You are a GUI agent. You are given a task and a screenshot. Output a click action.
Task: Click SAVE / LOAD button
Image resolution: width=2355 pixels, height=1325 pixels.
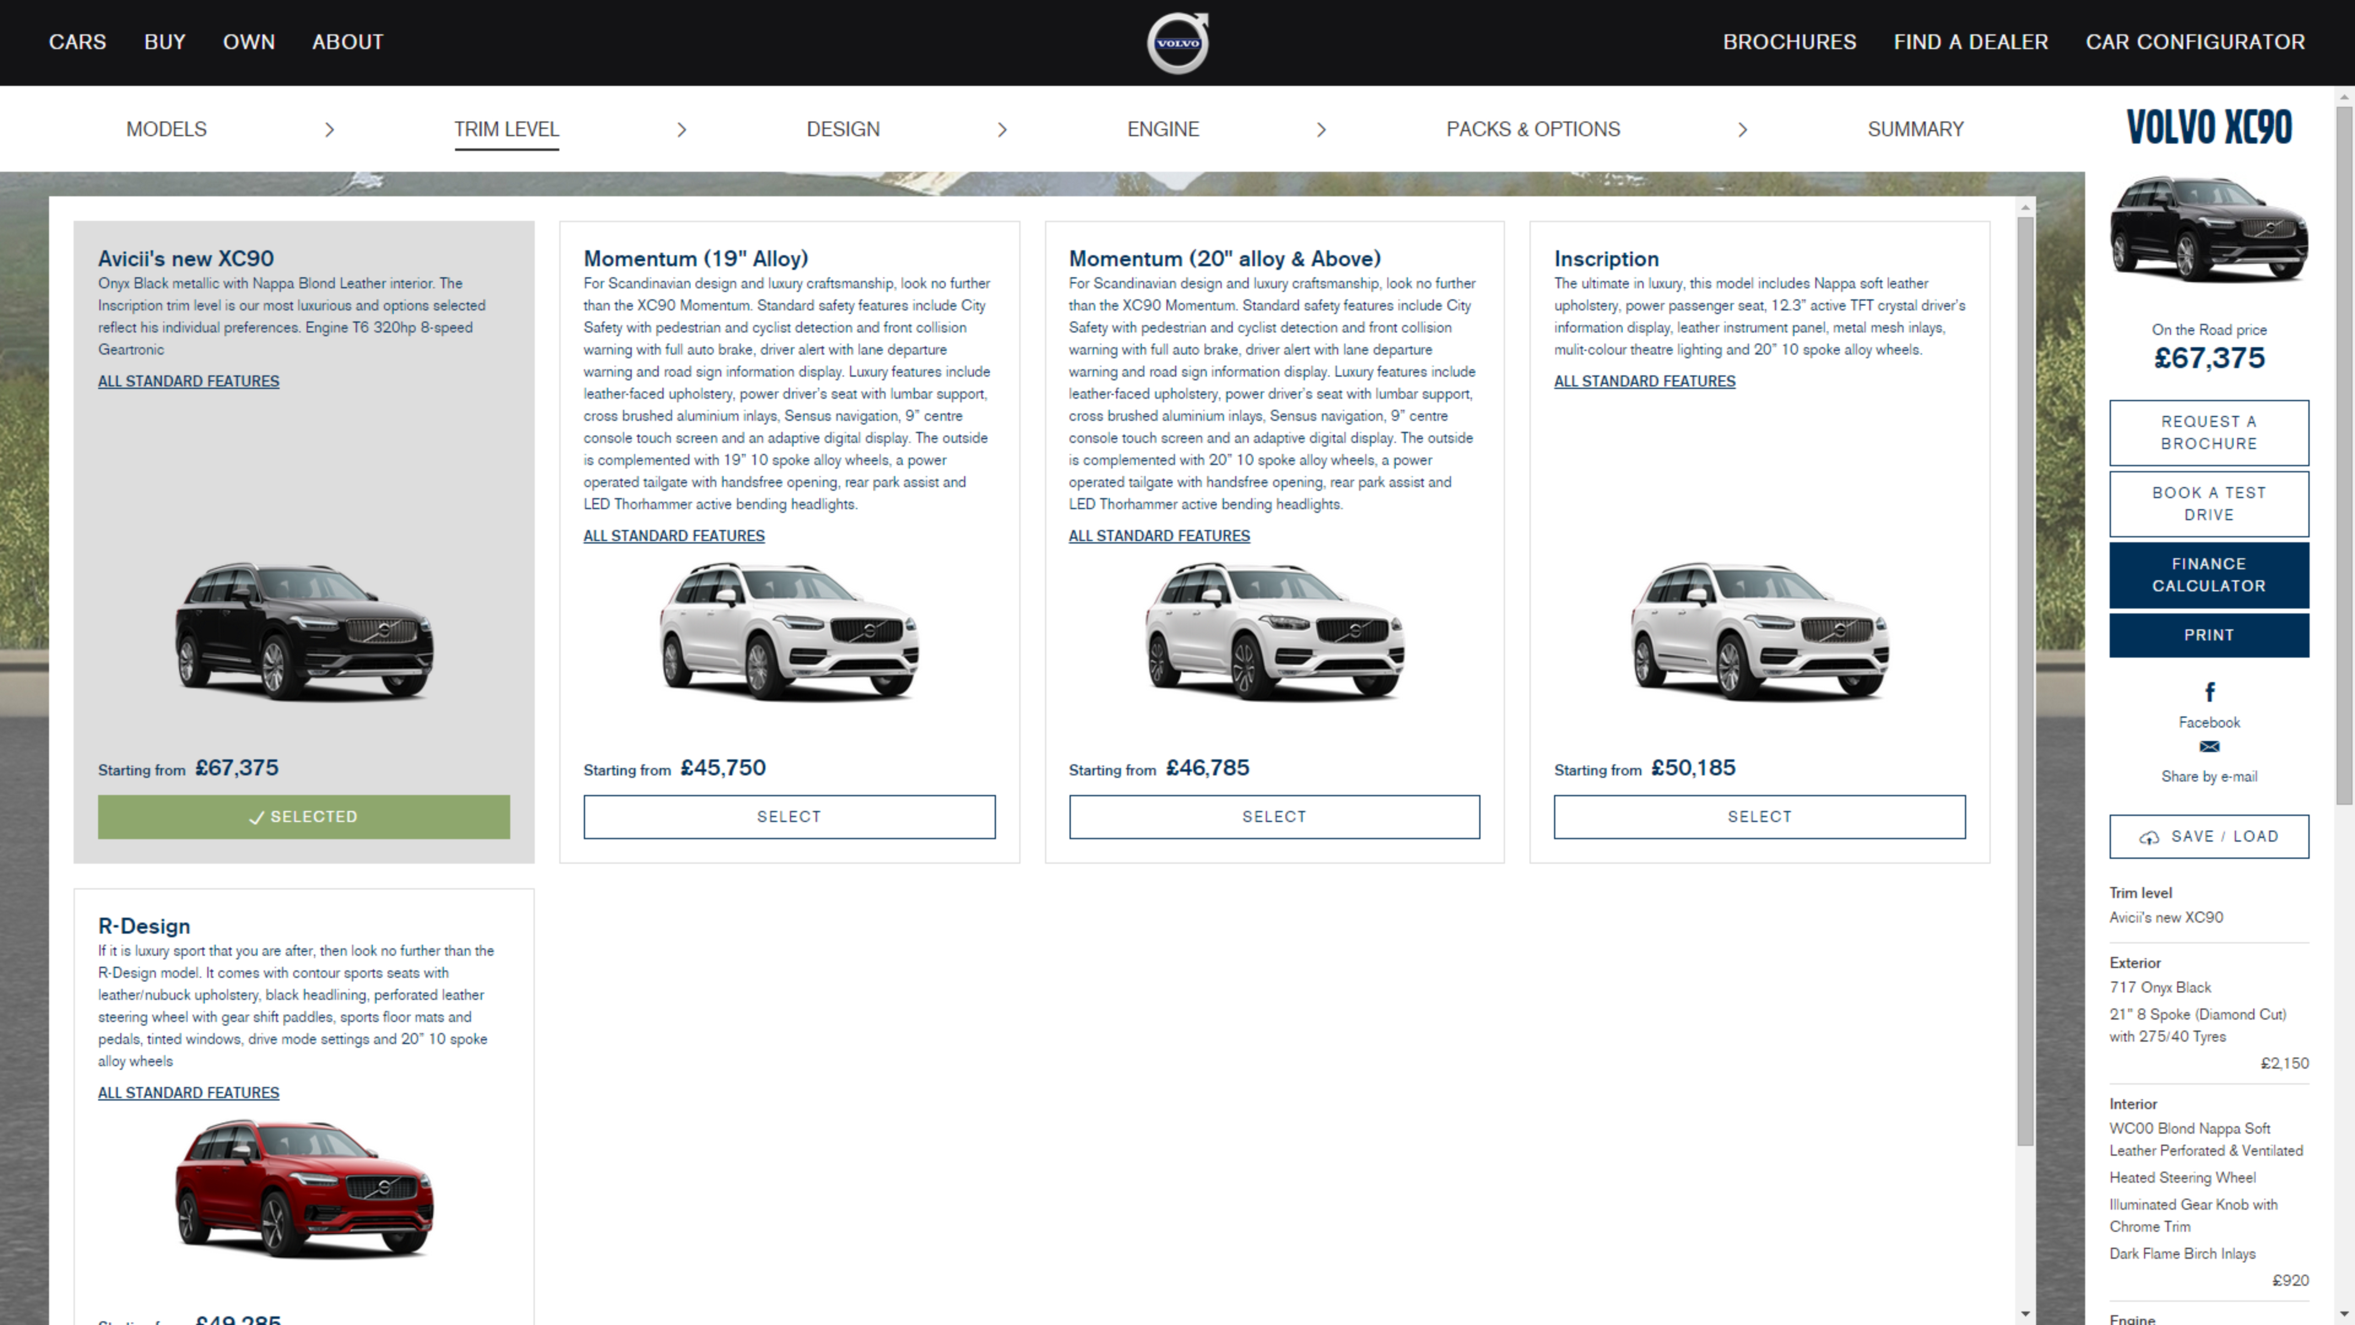click(x=2209, y=837)
